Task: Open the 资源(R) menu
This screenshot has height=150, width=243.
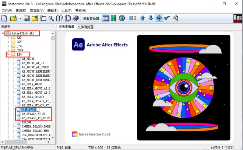Action: coord(21,10)
